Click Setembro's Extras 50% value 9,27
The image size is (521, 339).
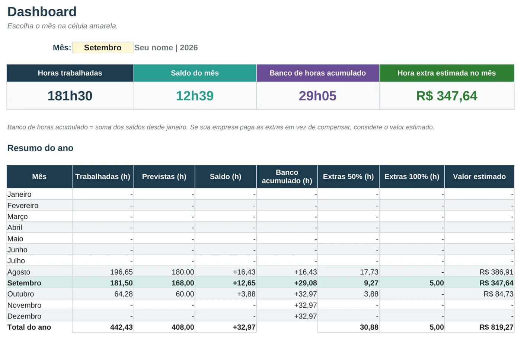[x=371, y=283]
